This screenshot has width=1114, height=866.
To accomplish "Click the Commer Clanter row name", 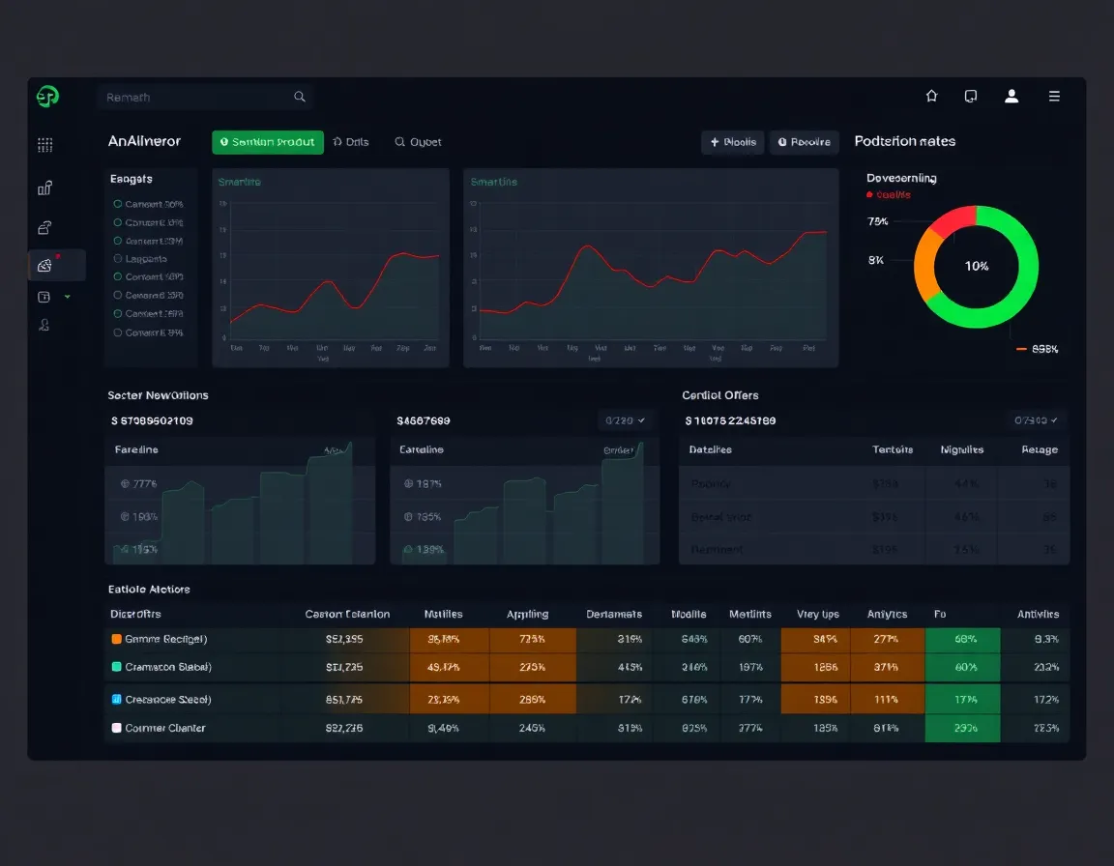I will [165, 728].
